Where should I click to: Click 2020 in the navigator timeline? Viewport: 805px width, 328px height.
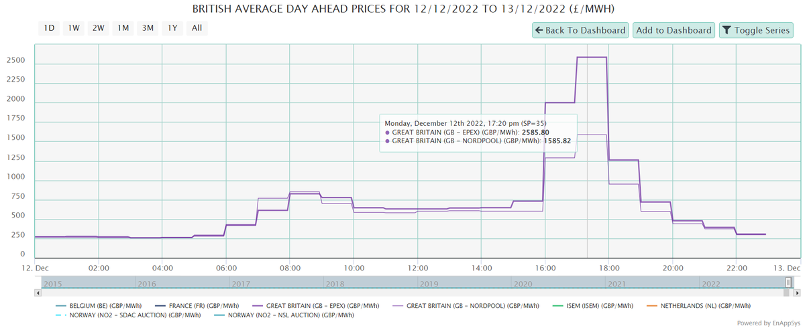pos(522,284)
